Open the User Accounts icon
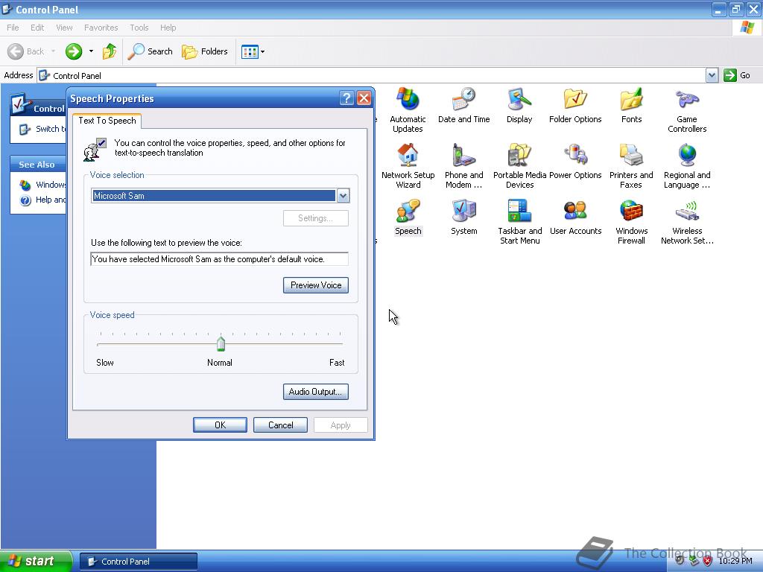The image size is (763, 572). point(575,217)
